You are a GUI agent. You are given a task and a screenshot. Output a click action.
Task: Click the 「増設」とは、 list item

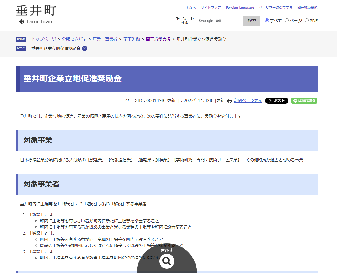[x=41, y=233]
